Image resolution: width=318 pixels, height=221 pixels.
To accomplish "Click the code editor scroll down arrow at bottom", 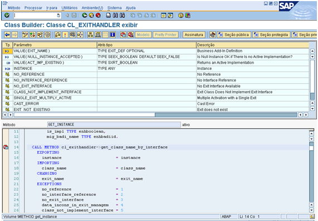I will [311, 210].
